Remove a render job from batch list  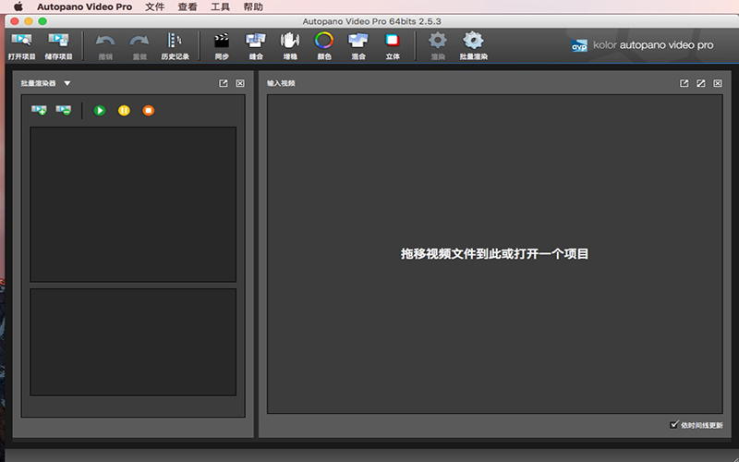63,110
